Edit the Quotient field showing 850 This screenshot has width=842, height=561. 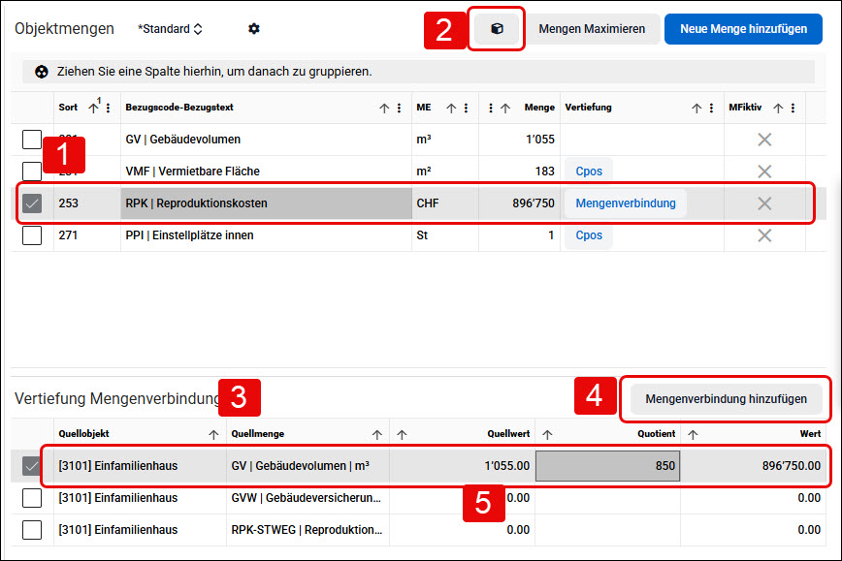pyautogui.click(x=608, y=465)
